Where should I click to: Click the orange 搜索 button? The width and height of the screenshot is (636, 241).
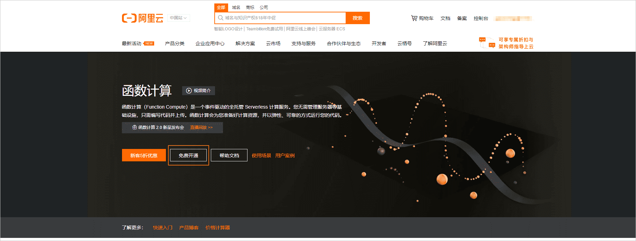358,18
